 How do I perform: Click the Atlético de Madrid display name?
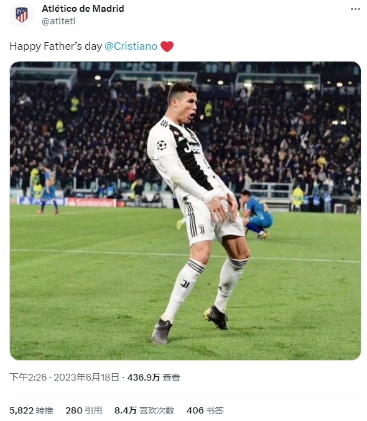[83, 9]
